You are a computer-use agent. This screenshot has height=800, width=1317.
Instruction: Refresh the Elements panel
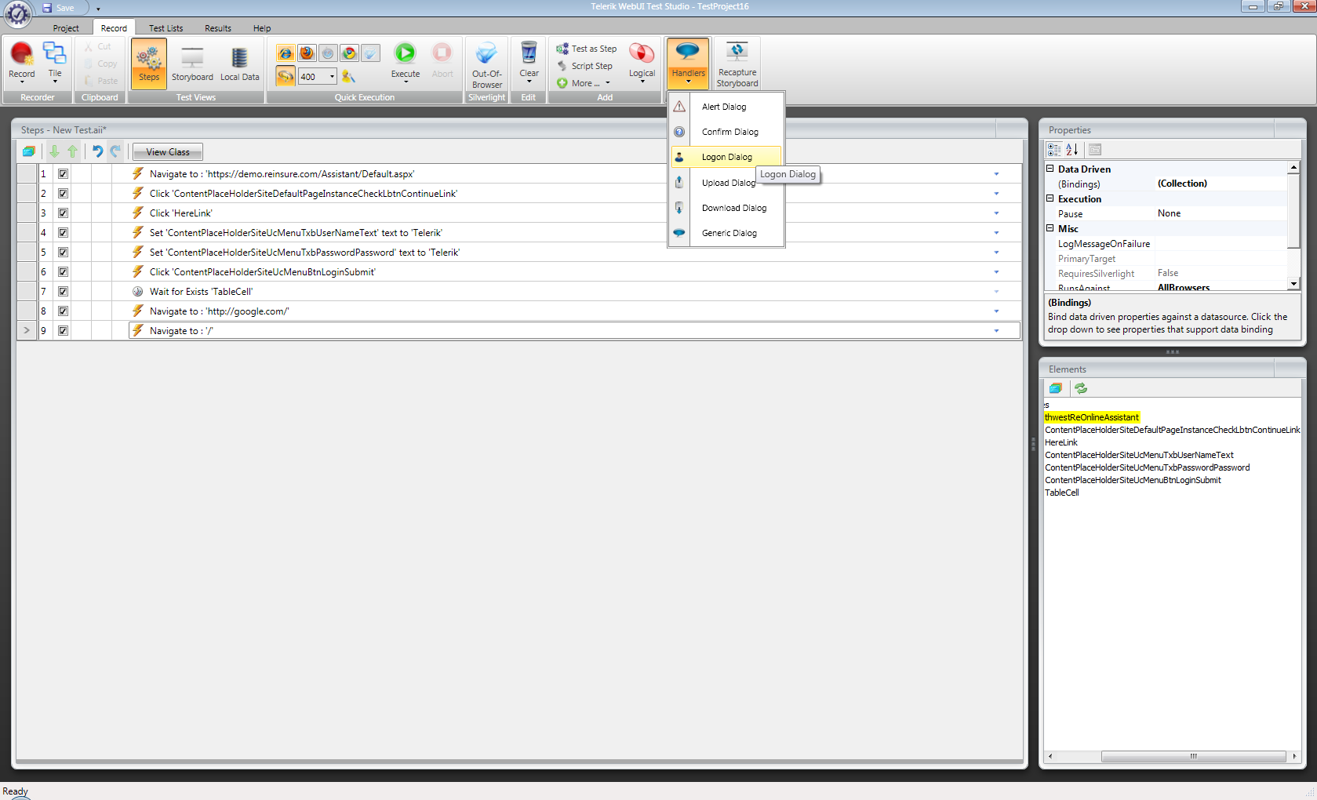click(1081, 388)
